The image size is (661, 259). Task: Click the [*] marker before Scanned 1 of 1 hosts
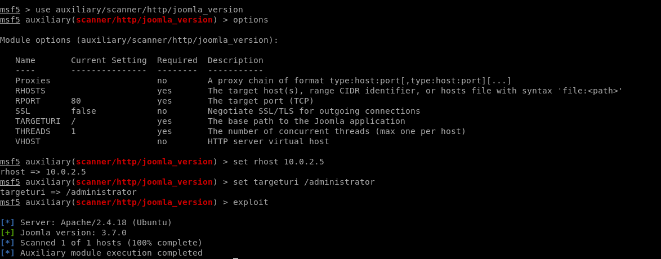pyautogui.click(x=7, y=243)
